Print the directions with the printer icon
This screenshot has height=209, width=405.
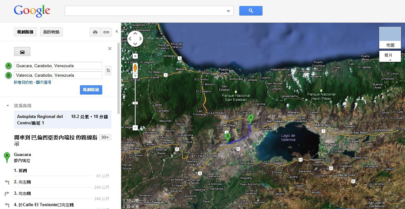[x=95, y=32]
